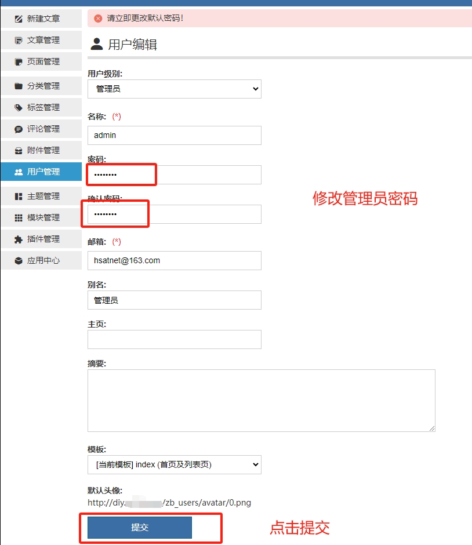Expand the 用户级别 selector arrow
The height and width of the screenshot is (545, 472).
click(x=255, y=89)
